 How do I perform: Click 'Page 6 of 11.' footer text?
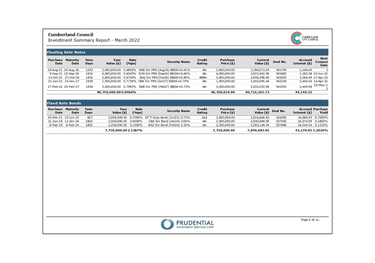click(x=310, y=220)
